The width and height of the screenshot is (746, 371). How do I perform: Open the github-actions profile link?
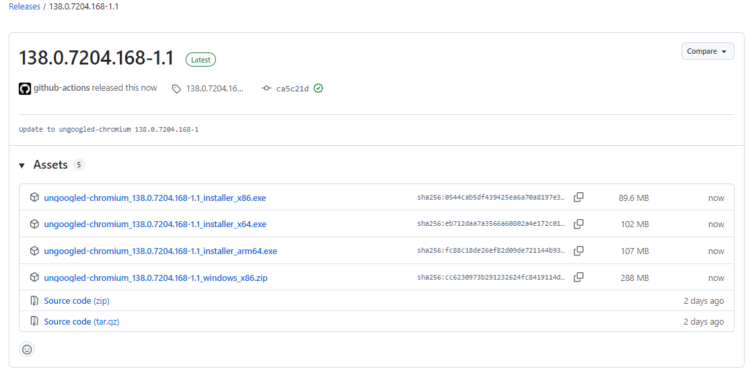pos(61,88)
